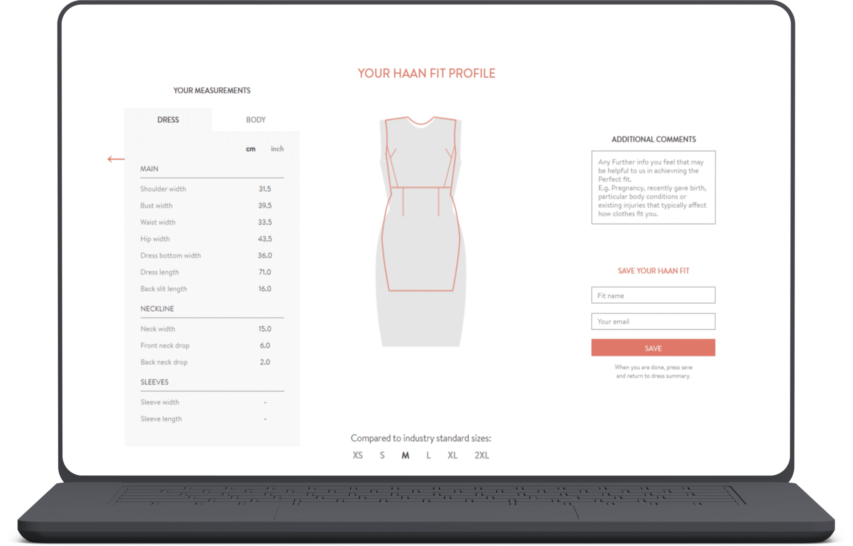
Task: Click the SAVE YOUR HAAN FIT heading
Action: (653, 271)
